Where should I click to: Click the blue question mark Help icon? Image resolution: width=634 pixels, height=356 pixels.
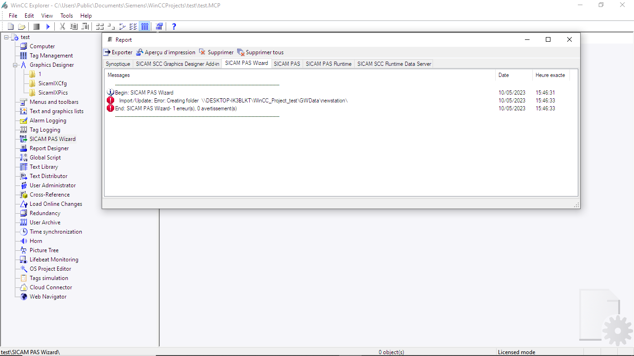tap(174, 26)
